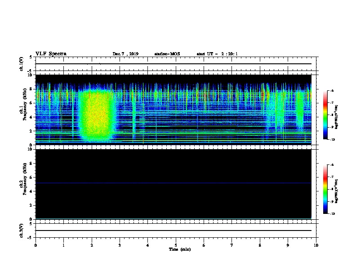Viewport: 356px width, 275px height.
Task: Click the "6" kHz tick label on the ch.2 spectrogram
Action: tap(31, 177)
